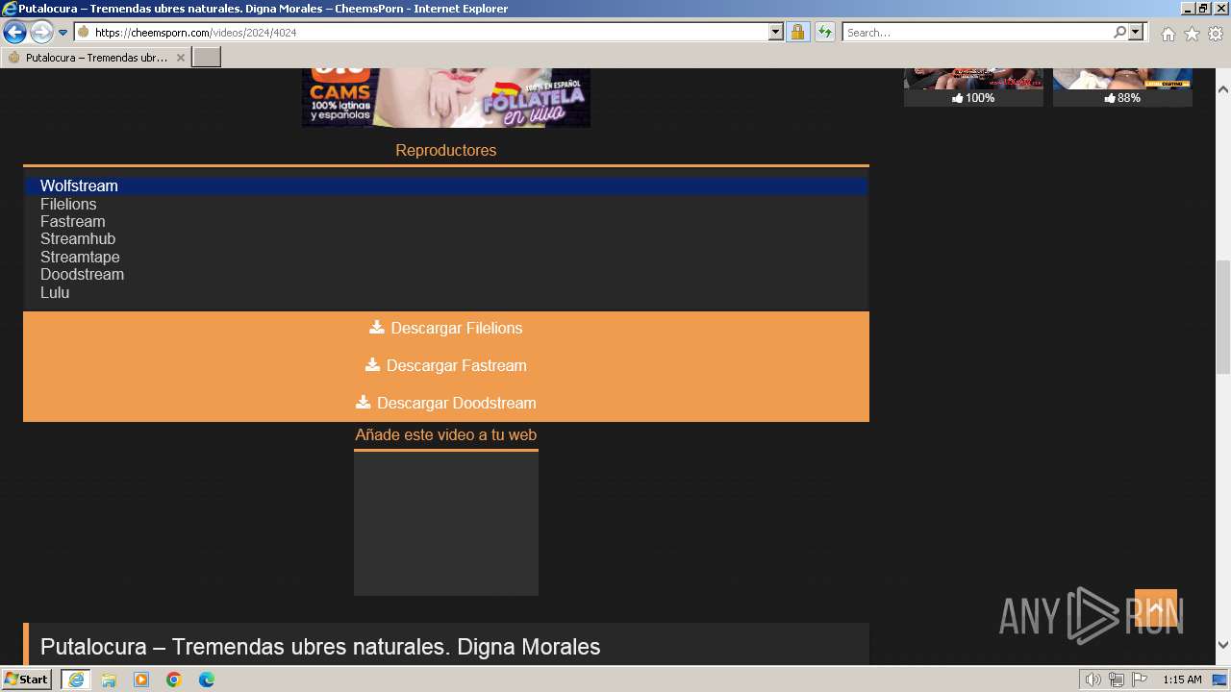Click the thumbnail rated 100%
This screenshot has width=1231, height=692.
pos(973,79)
